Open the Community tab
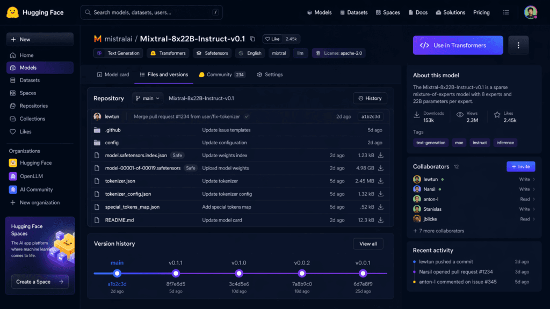Screen dimensions: 550x309 [222, 75]
